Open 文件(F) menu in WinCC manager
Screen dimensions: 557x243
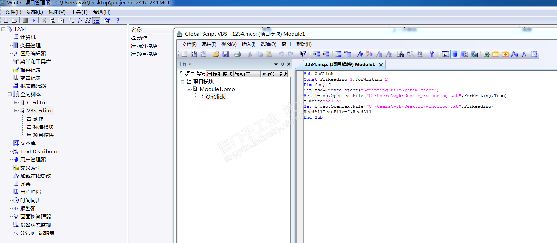(x=13, y=12)
